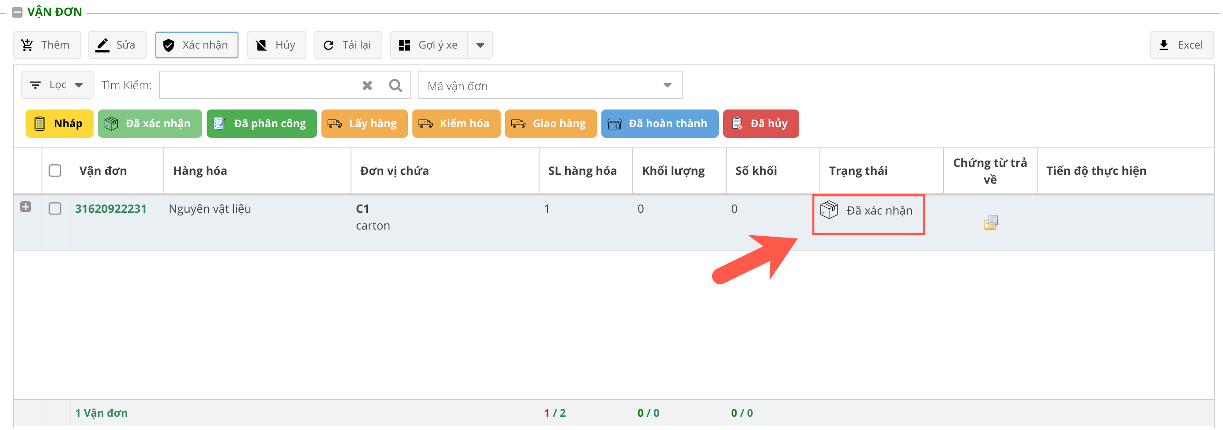Click the clear X icon in search box
The width and height of the screenshot is (1223, 430).
click(x=367, y=86)
